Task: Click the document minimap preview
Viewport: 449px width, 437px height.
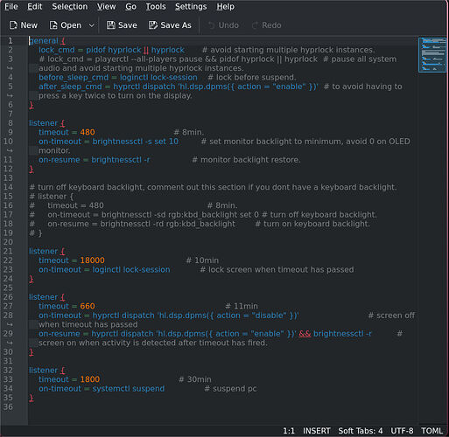Action: coord(432,55)
